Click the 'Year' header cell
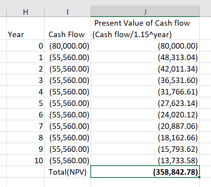Image resolution: width=211 pixels, height=187 pixels. coord(25,28)
